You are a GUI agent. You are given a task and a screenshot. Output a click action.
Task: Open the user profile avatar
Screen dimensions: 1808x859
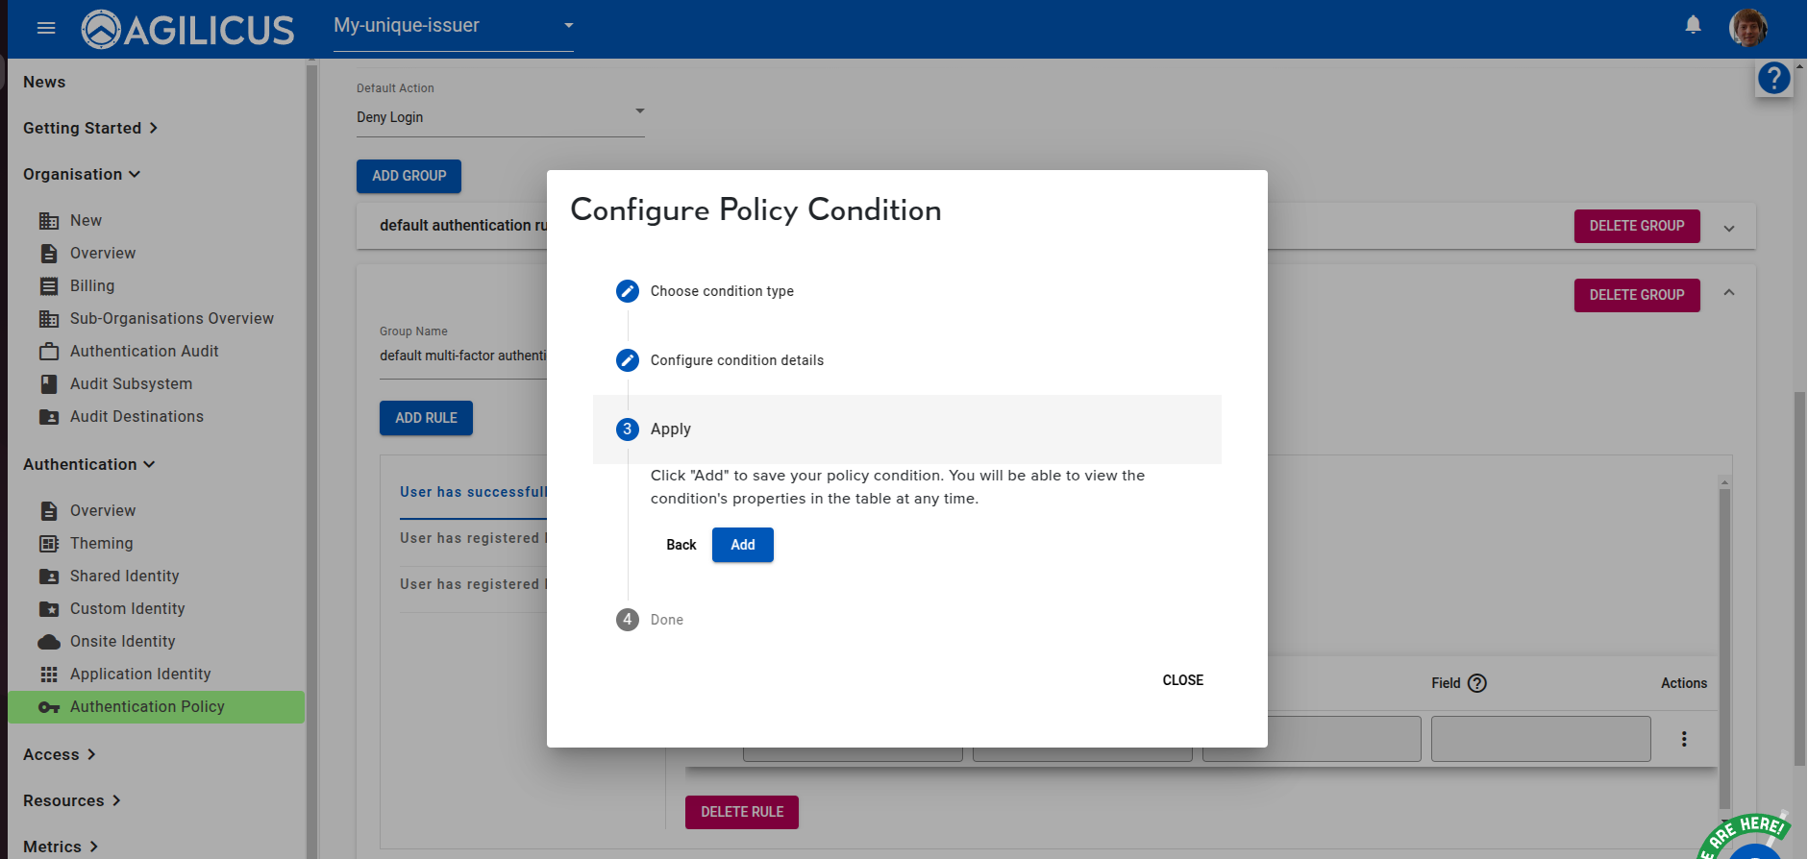tap(1748, 27)
